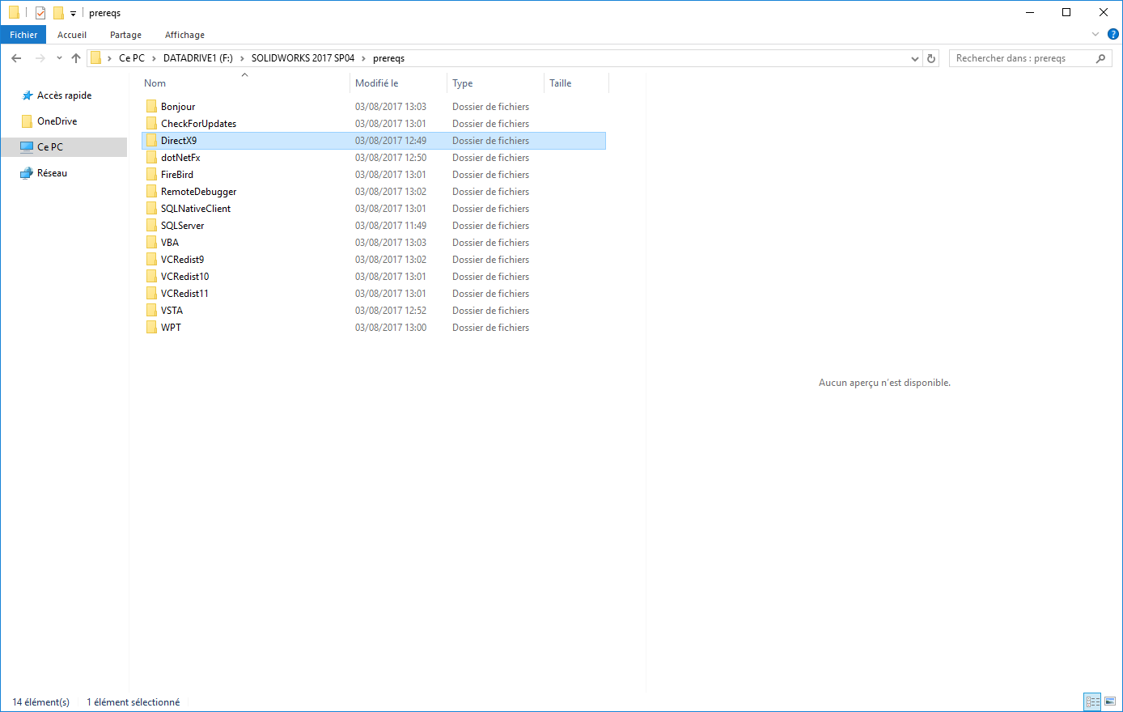Select the VSTA folder icon
Image resolution: width=1123 pixels, height=712 pixels.
(151, 311)
